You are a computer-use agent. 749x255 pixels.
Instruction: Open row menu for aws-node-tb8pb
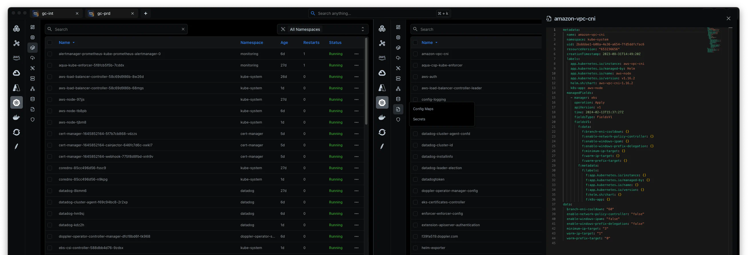tap(356, 111)
